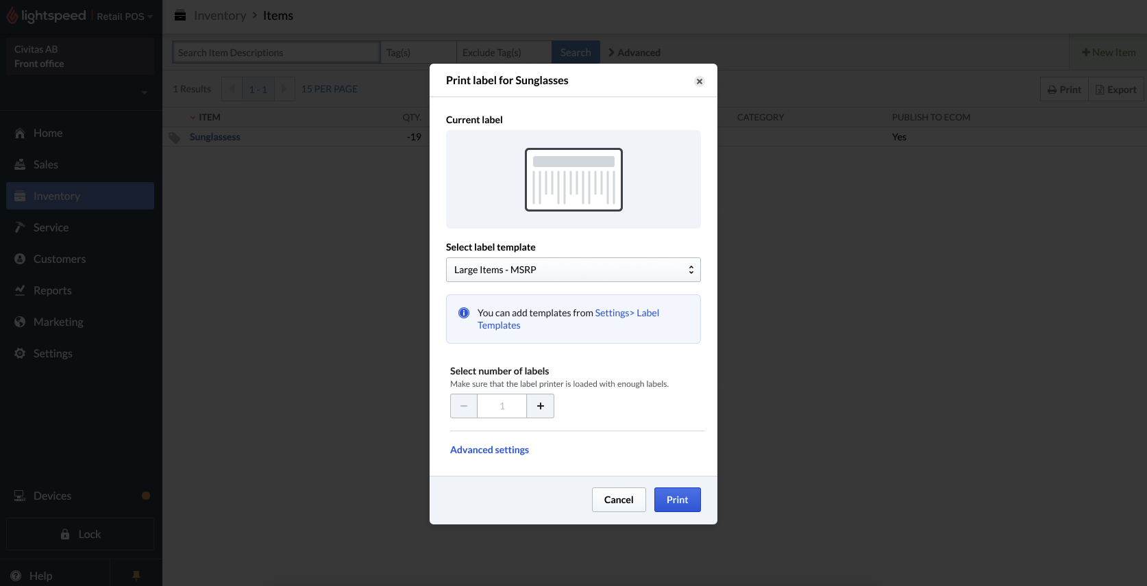Click the Settings gear icon in sidebar
The width and height of the screenshot is (1147, 586).
point(20,353)
